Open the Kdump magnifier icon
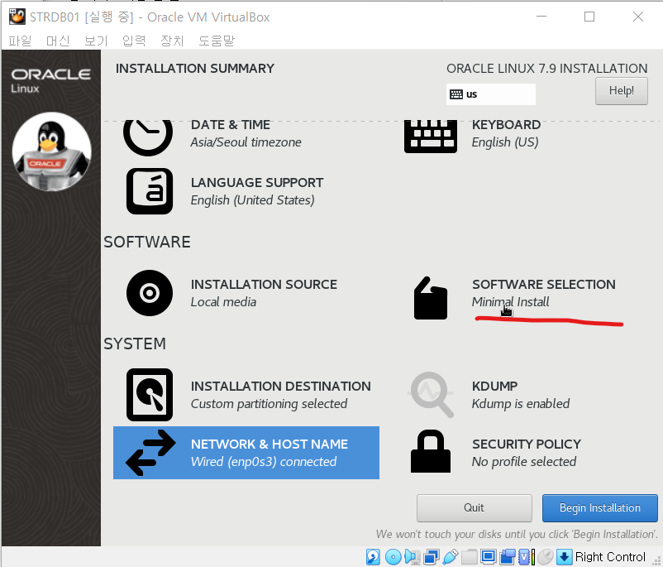This screenshot has width=663, height=567. click(431, 395)
